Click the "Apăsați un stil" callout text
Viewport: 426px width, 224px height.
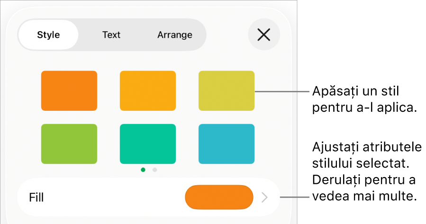pyautogui.click(x=356, y=91)
